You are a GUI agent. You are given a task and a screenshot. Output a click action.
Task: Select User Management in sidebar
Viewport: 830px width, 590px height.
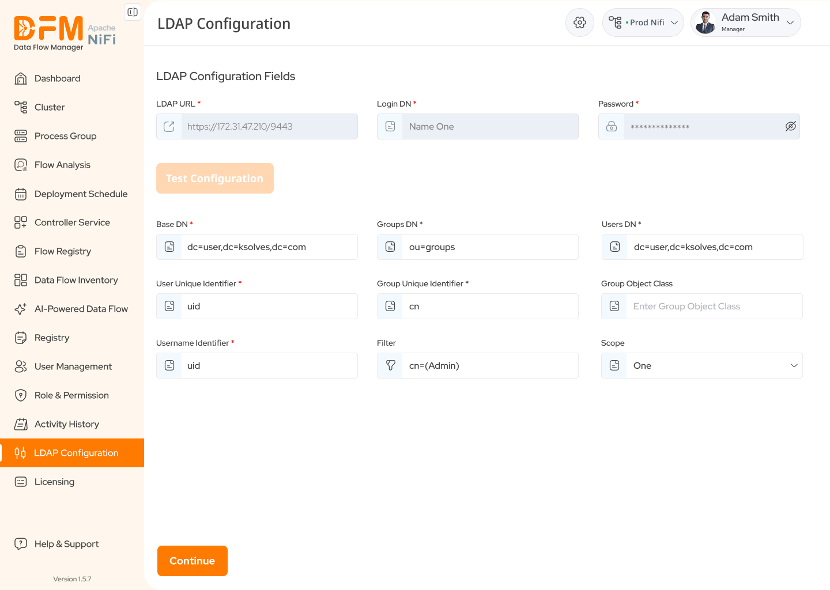pos(72,366)
